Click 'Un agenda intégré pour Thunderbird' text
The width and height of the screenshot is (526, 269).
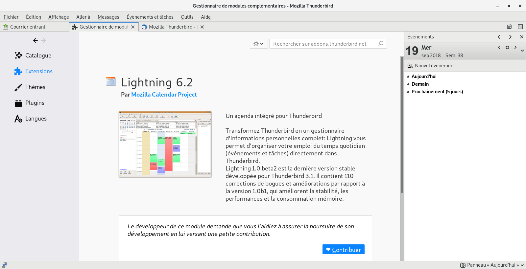(x=274, y=116)
